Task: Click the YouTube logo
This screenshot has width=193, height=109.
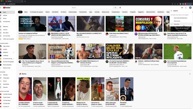Action: coord(7,8)
